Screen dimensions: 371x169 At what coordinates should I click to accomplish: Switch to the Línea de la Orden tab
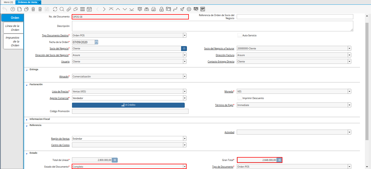[x=13, y=28]
